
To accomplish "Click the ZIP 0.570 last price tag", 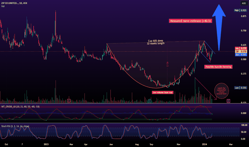I will 241,52.
